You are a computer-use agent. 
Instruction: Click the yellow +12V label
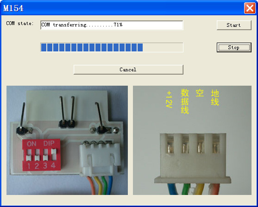pyautogui.click(x=170, y=99)
